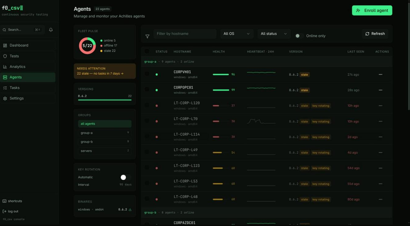Open actions menu for CORPVH01

381,75
